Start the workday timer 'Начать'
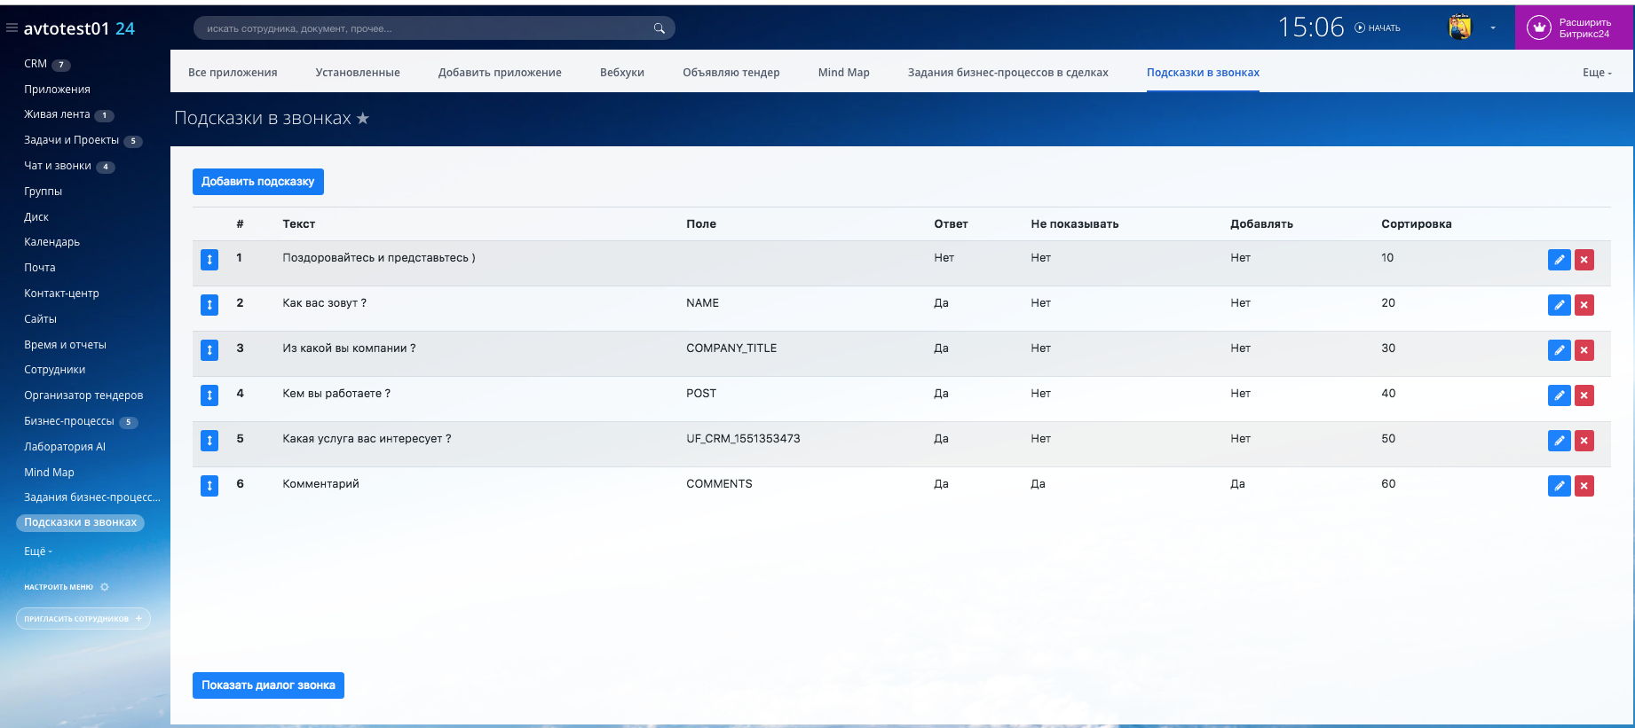The image size is (1635, 728). [1378, 28]
